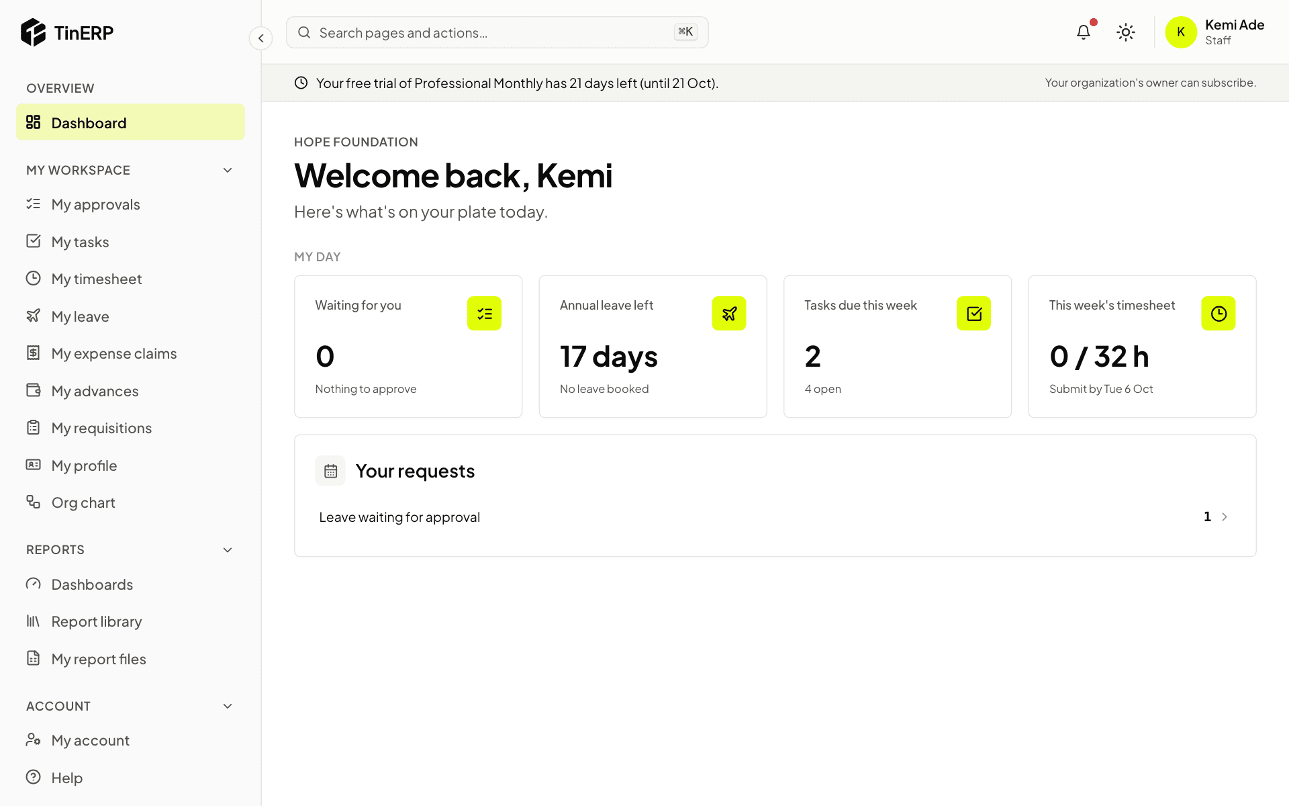Click the My account user-gear icon
This screenshot has width=1289, height=806.
click(33, 740)
